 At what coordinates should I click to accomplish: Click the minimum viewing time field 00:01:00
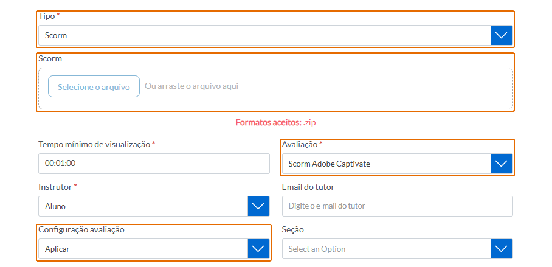click(x=154, y=164)
